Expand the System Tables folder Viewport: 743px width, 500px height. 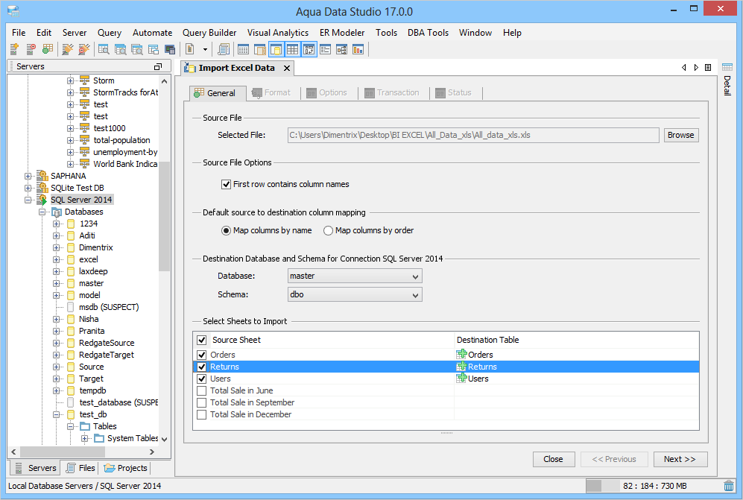84,438
